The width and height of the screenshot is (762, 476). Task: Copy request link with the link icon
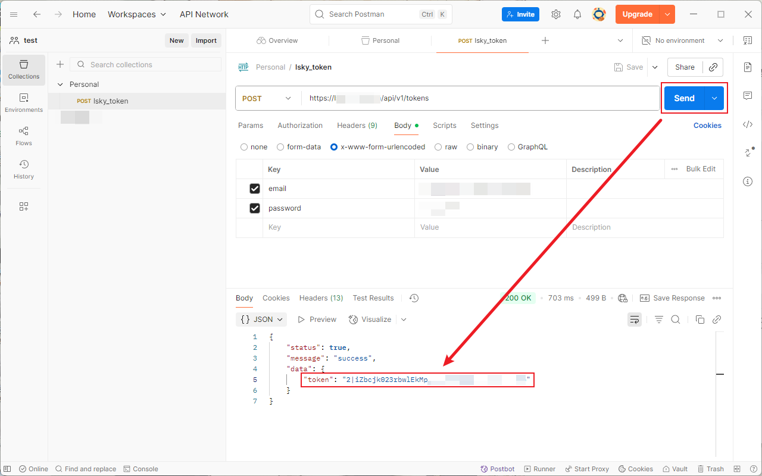713,67
